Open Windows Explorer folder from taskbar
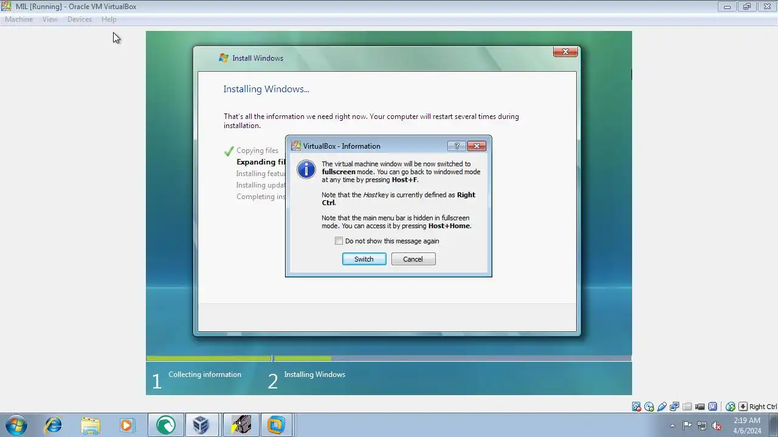This screenshot has width=778, height=437. (91, 425)
